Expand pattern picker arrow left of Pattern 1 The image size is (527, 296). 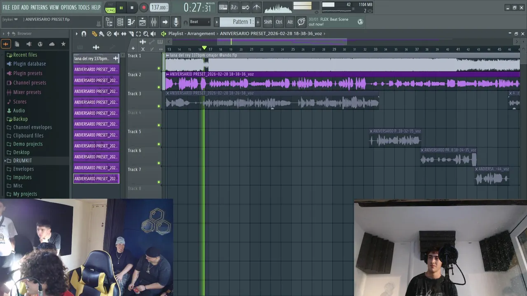click(217, 22)
